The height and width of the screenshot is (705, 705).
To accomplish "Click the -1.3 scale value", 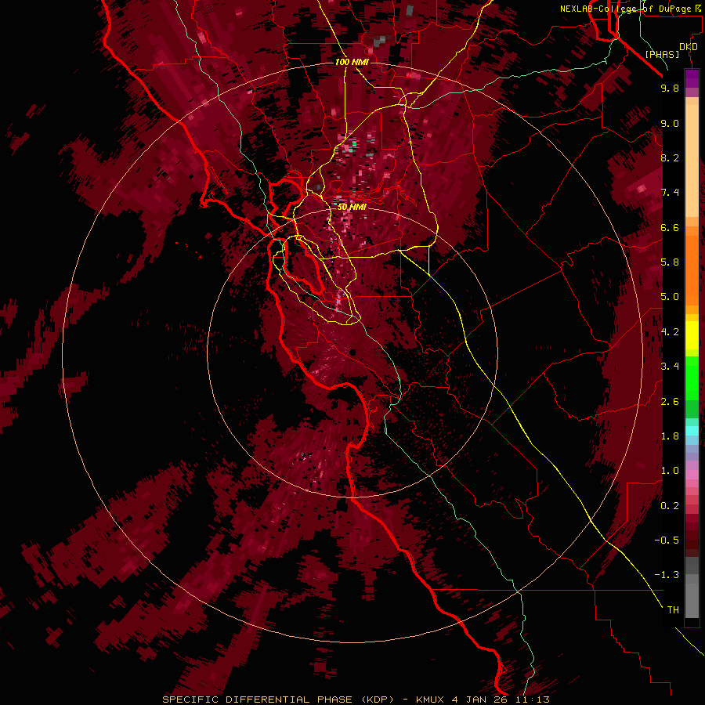I will pos(667,575).
